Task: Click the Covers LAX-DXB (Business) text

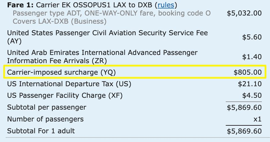Action: point(59,21)
